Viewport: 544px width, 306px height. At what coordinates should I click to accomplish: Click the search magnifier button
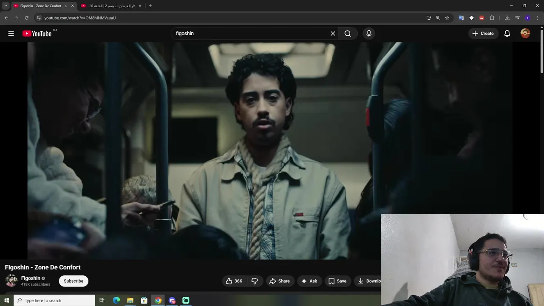click(348, 34)
